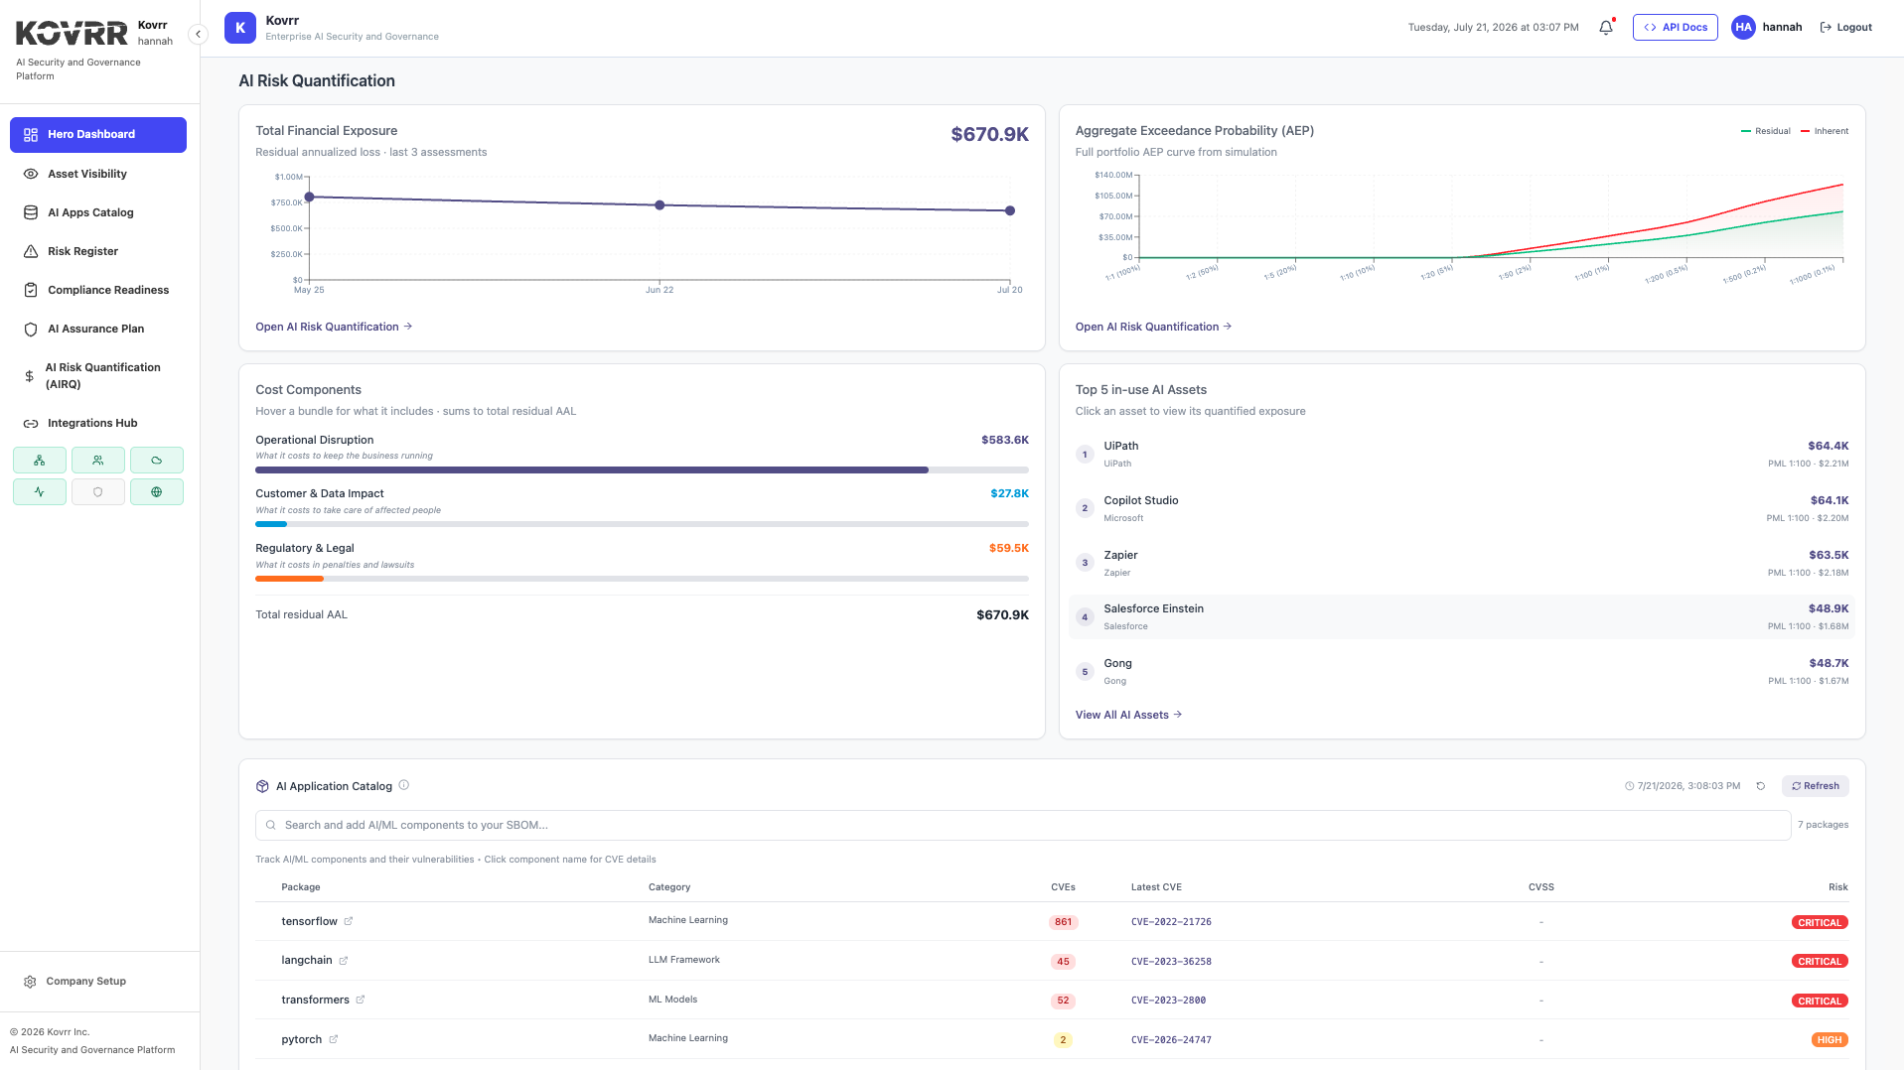Open AI Risk Quantification link under Total Financial Exposure
Viewport: 1904px width, 1070px height.
coord(334,327)
